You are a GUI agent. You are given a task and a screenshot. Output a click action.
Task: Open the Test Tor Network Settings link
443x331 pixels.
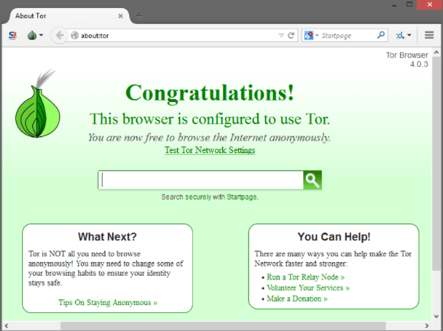point(210,150)
